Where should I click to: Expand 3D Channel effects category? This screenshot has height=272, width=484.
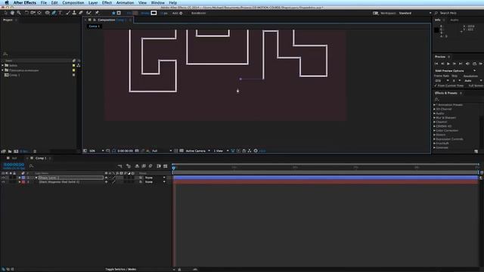point(435,109)
